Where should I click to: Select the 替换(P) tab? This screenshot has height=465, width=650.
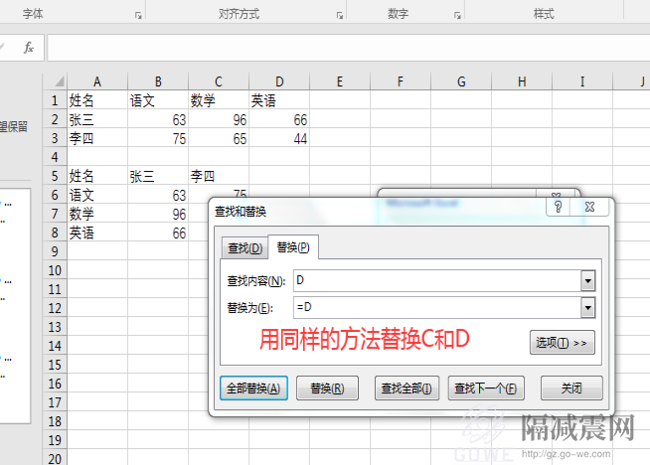tap(293, 247)
